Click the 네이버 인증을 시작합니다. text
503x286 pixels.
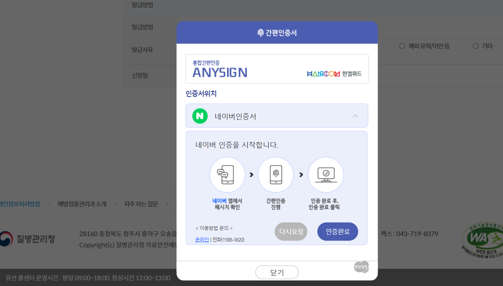(x=237, y=145)
